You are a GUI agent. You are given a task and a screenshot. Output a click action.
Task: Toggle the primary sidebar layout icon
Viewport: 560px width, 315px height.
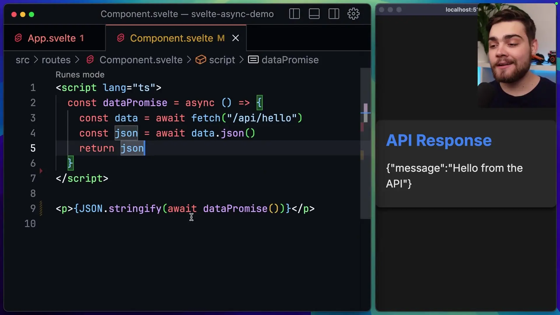(x=294, y=14)
